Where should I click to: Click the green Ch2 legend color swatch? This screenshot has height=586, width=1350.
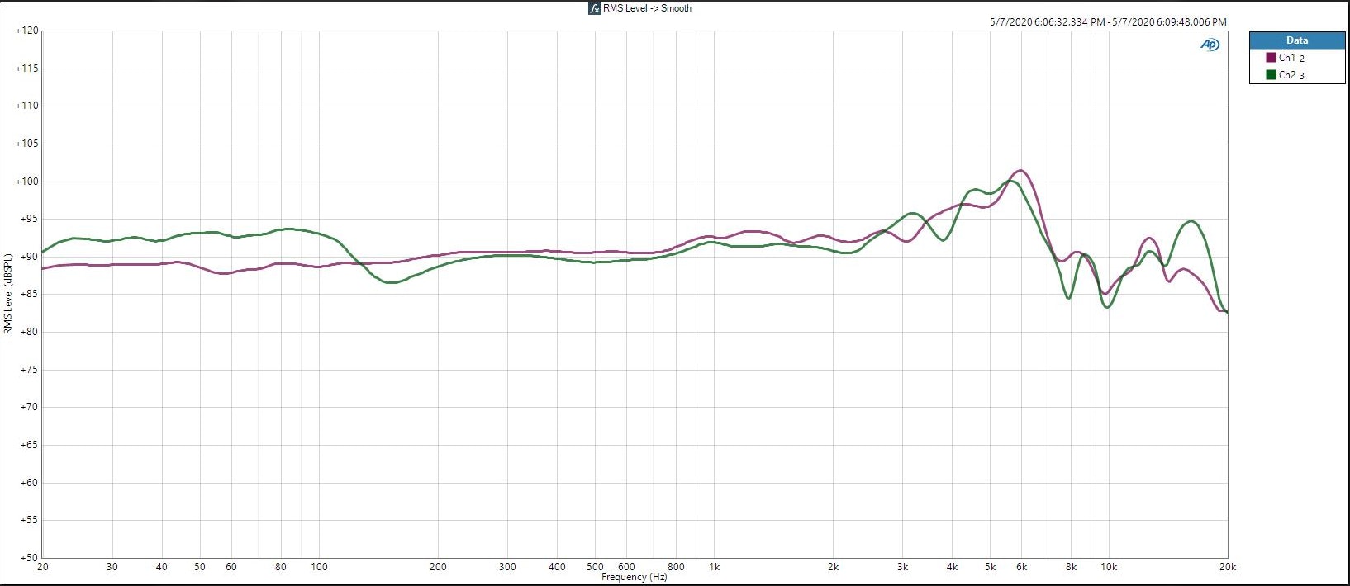pos(1271,75)
